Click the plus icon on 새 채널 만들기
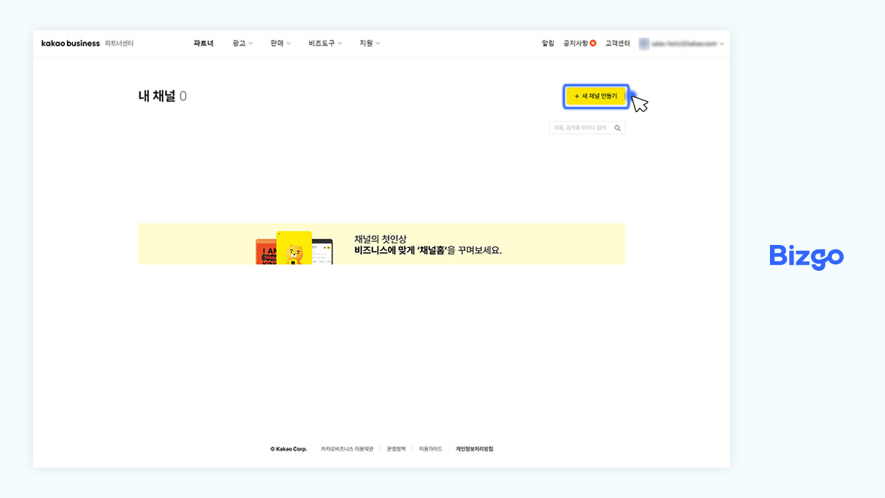 pos(577,97)
